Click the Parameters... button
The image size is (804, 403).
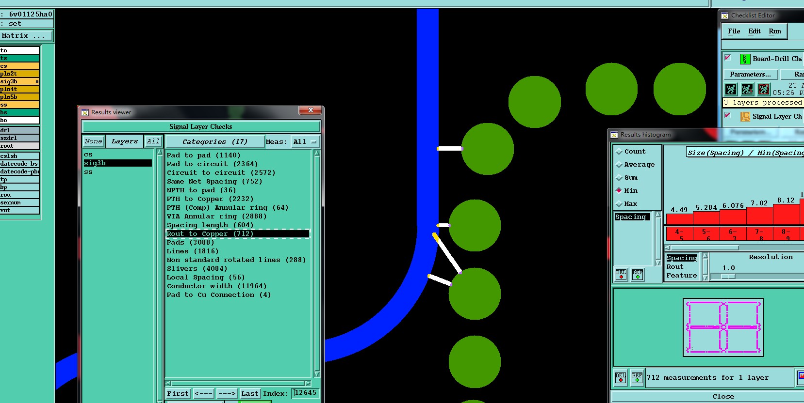tap(751, 75)
